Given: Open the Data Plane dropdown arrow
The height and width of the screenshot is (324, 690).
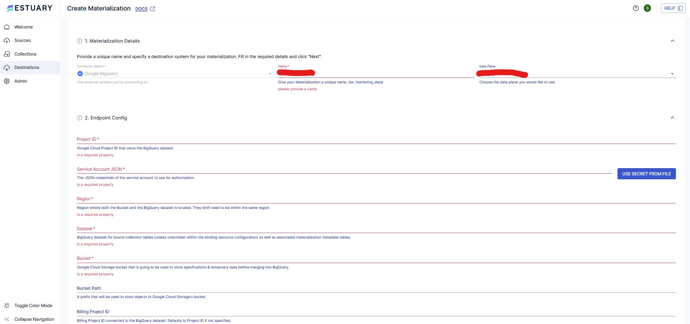Looking at the screenshot, I should (672, 74).
